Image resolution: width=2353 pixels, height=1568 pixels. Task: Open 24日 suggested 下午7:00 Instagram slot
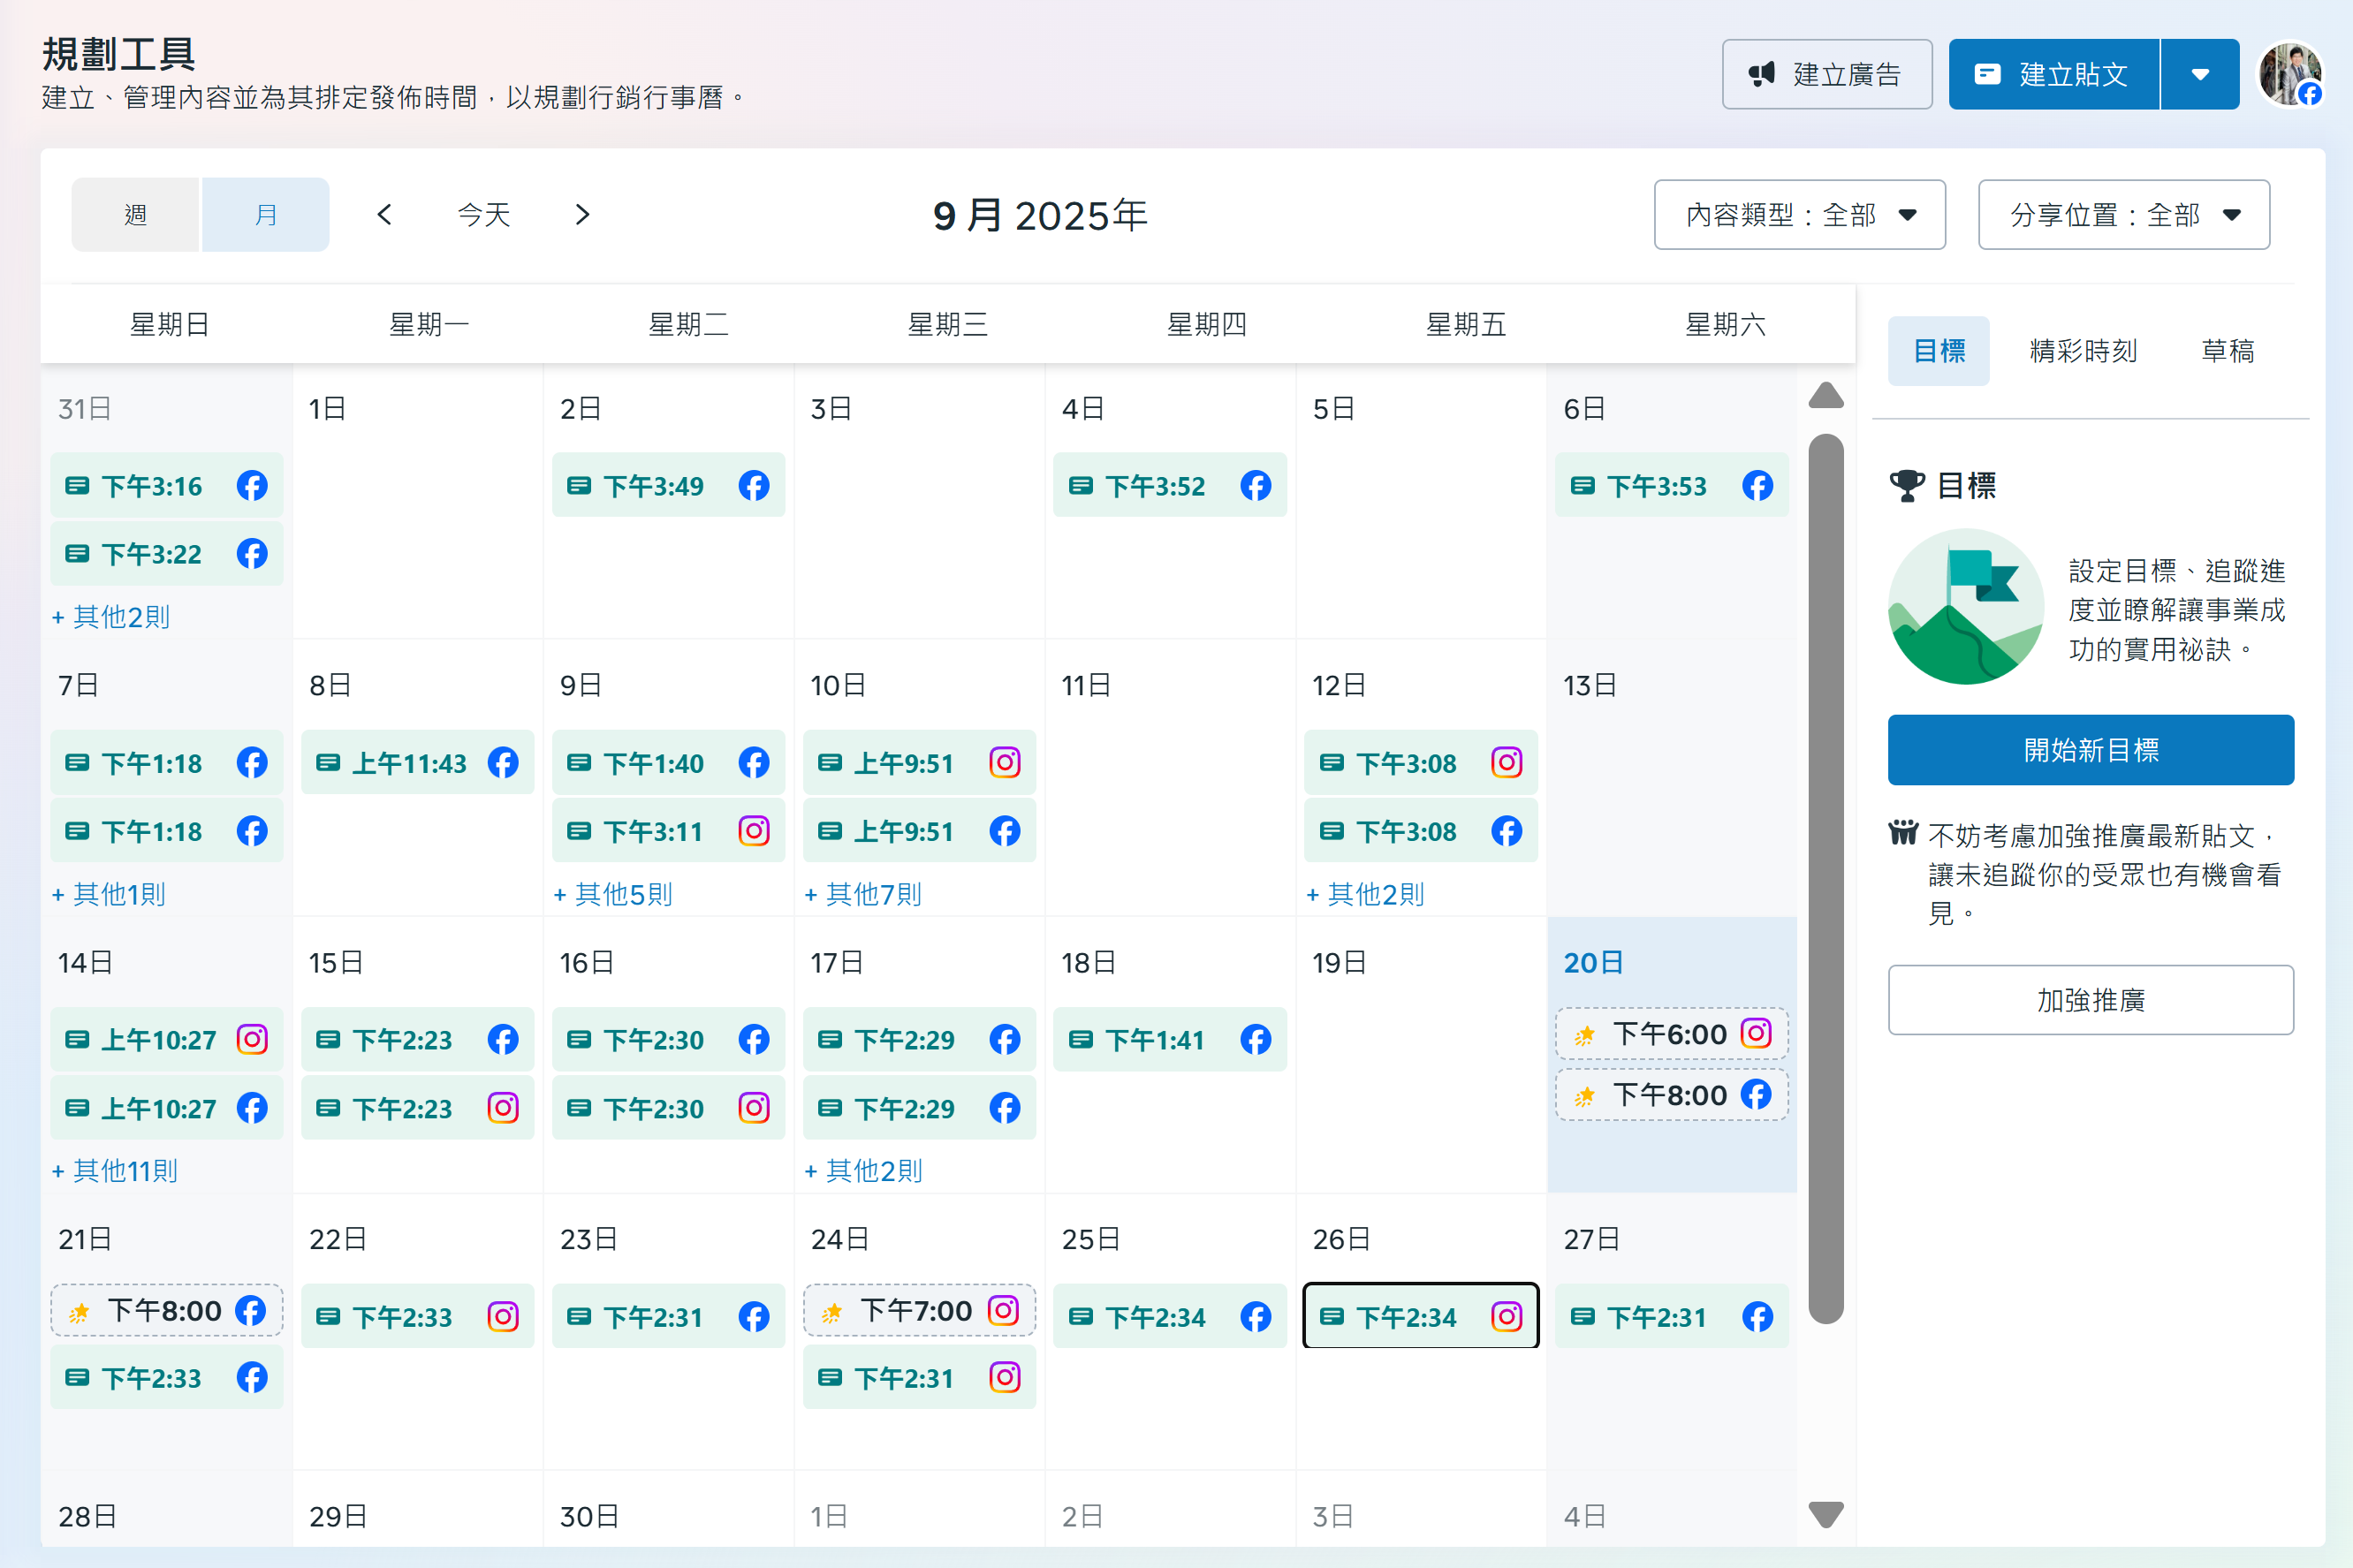pos(919,1310)
